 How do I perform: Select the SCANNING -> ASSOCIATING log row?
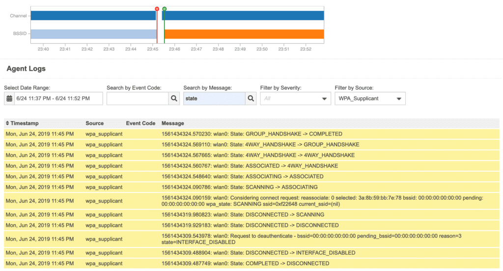pos(251,187)
